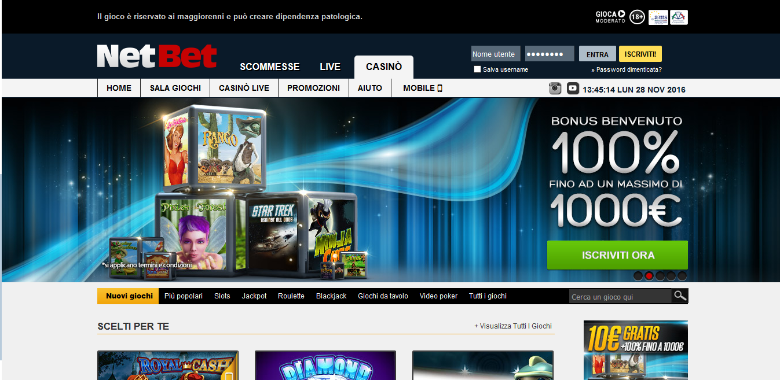
Task: Focus the password field
Action: (550, 54)
